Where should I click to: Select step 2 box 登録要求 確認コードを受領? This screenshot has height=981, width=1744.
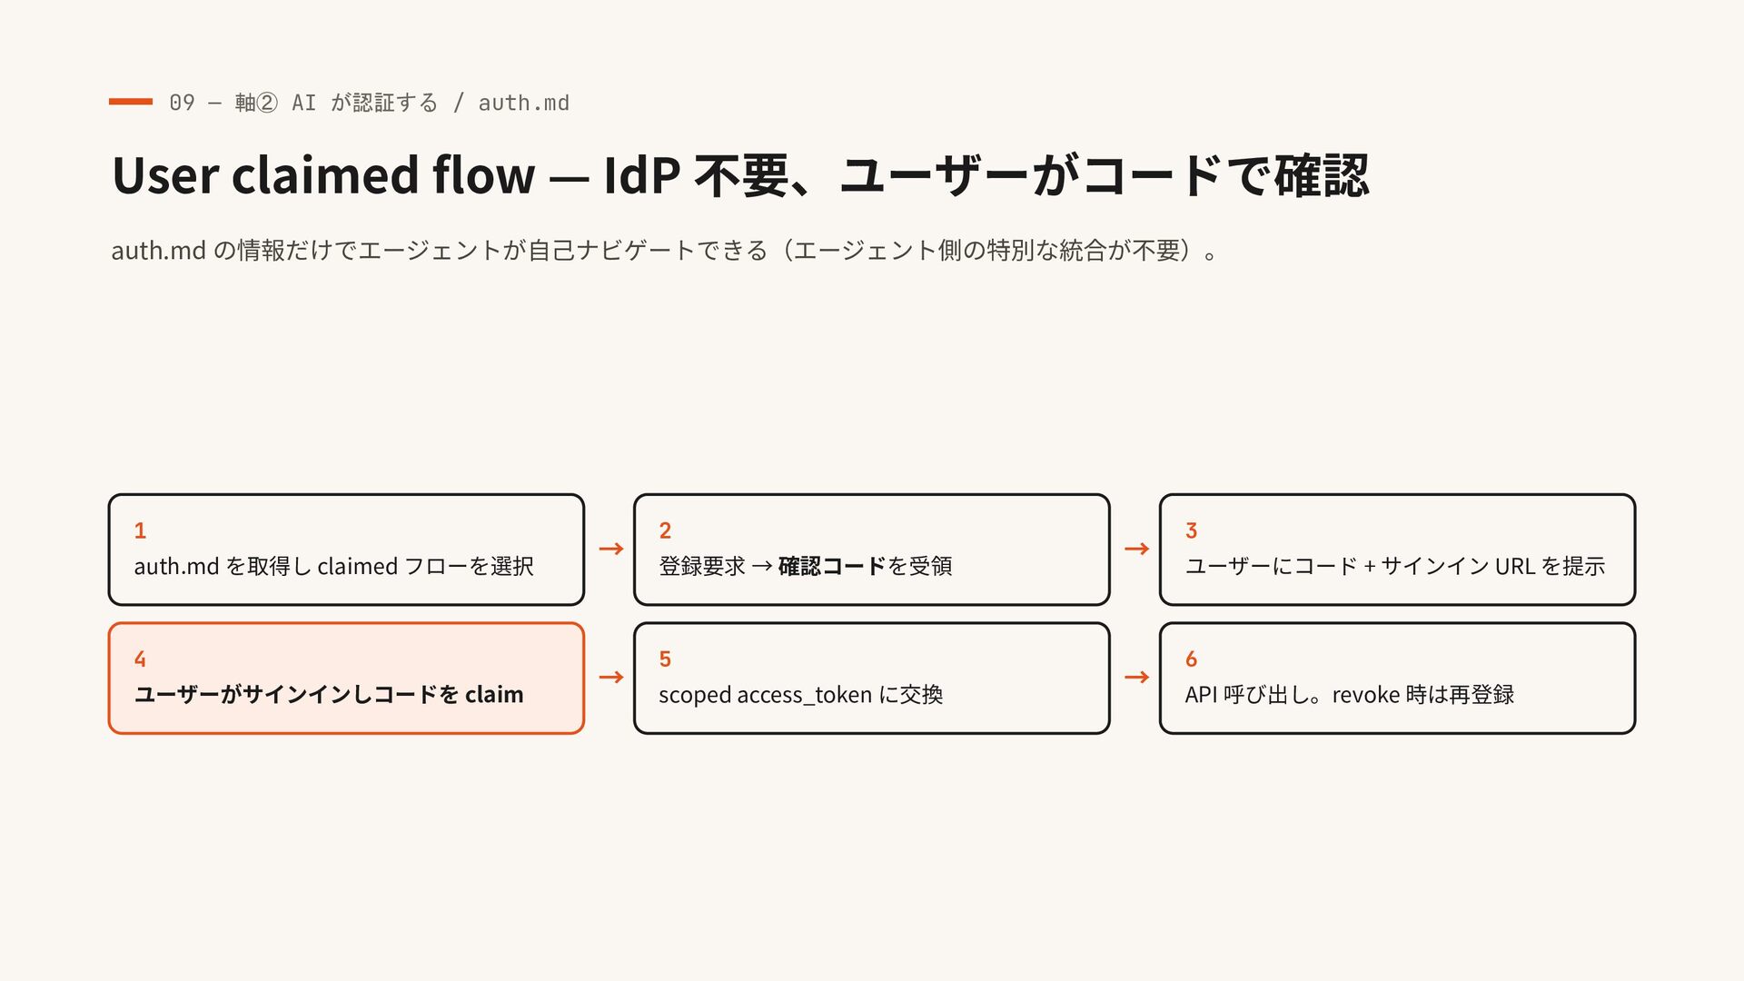[872, 550]
